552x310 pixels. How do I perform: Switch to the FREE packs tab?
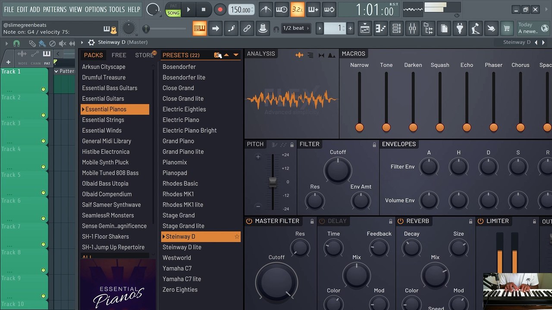coord(119,55)
